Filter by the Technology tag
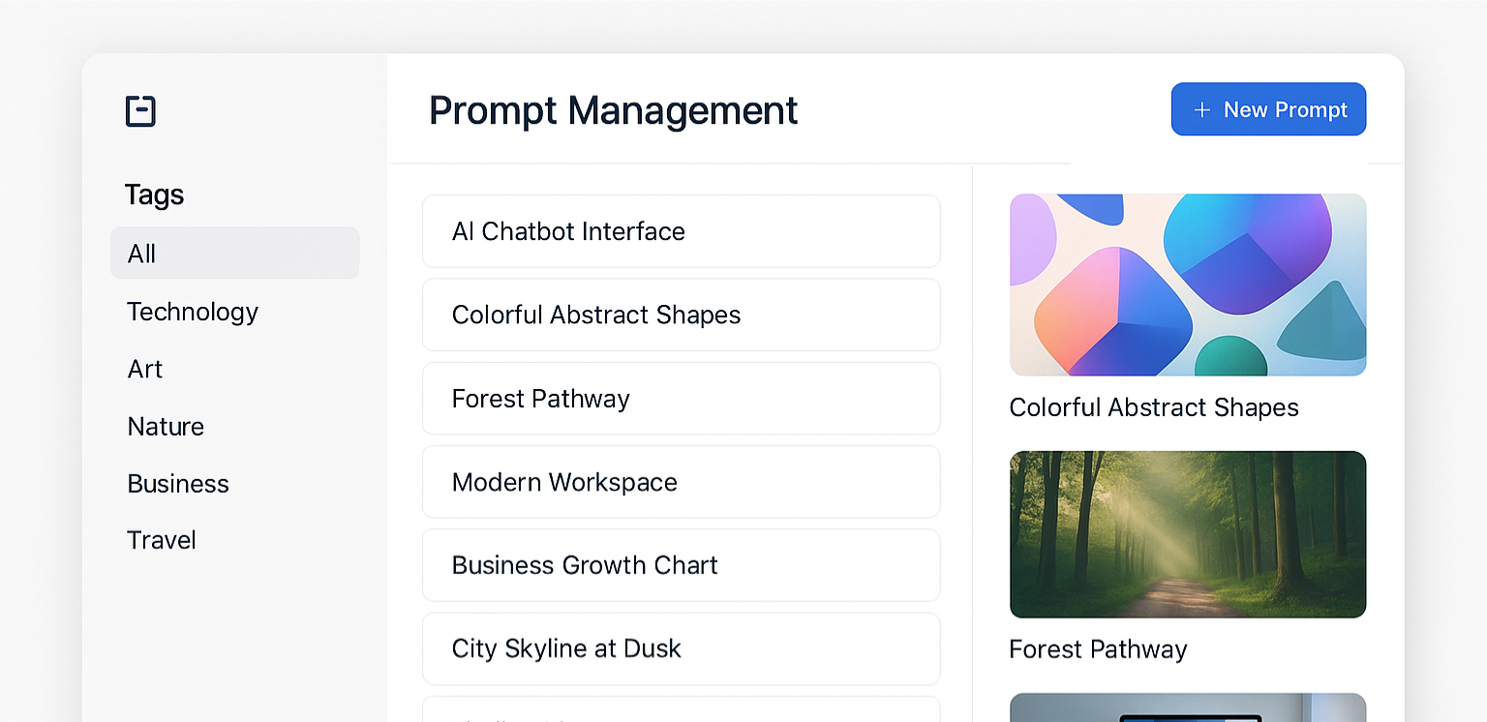The image size is (1487, 722). (x=193, y=312)
